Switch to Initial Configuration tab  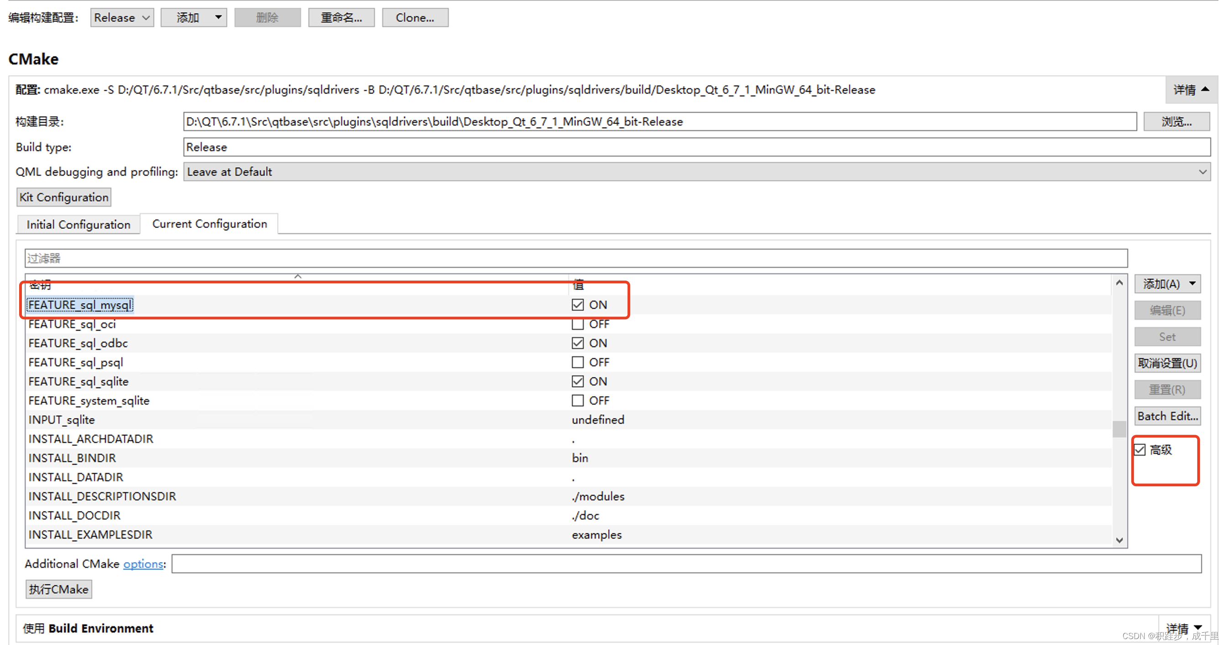(78, 224)
